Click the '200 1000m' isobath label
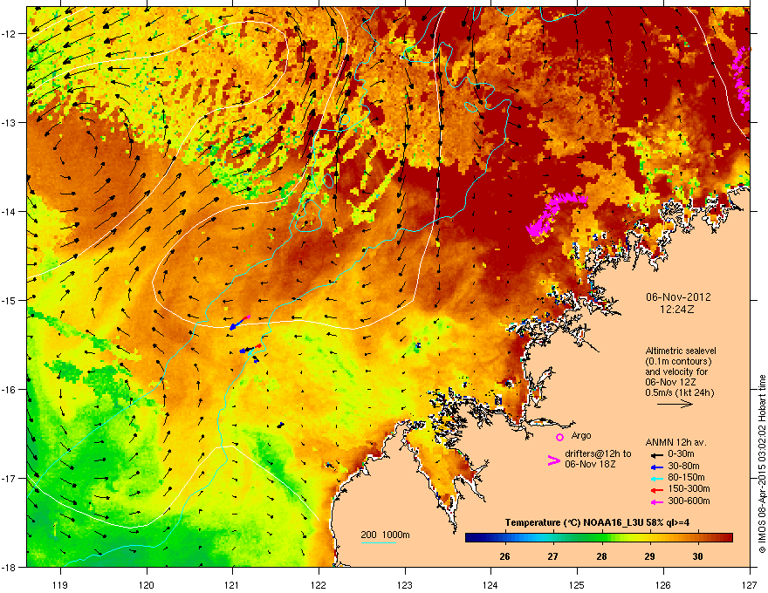The image size is (768, 593). [385, 535]
